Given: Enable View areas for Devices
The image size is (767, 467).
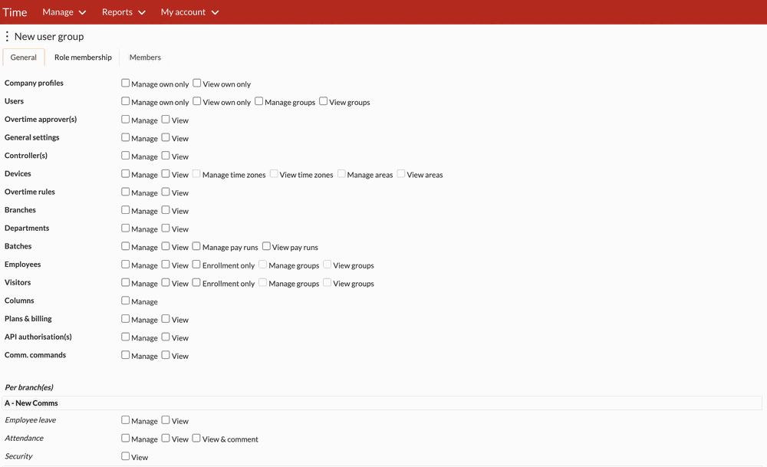Looking at the screenshot, I should point(401,173).
